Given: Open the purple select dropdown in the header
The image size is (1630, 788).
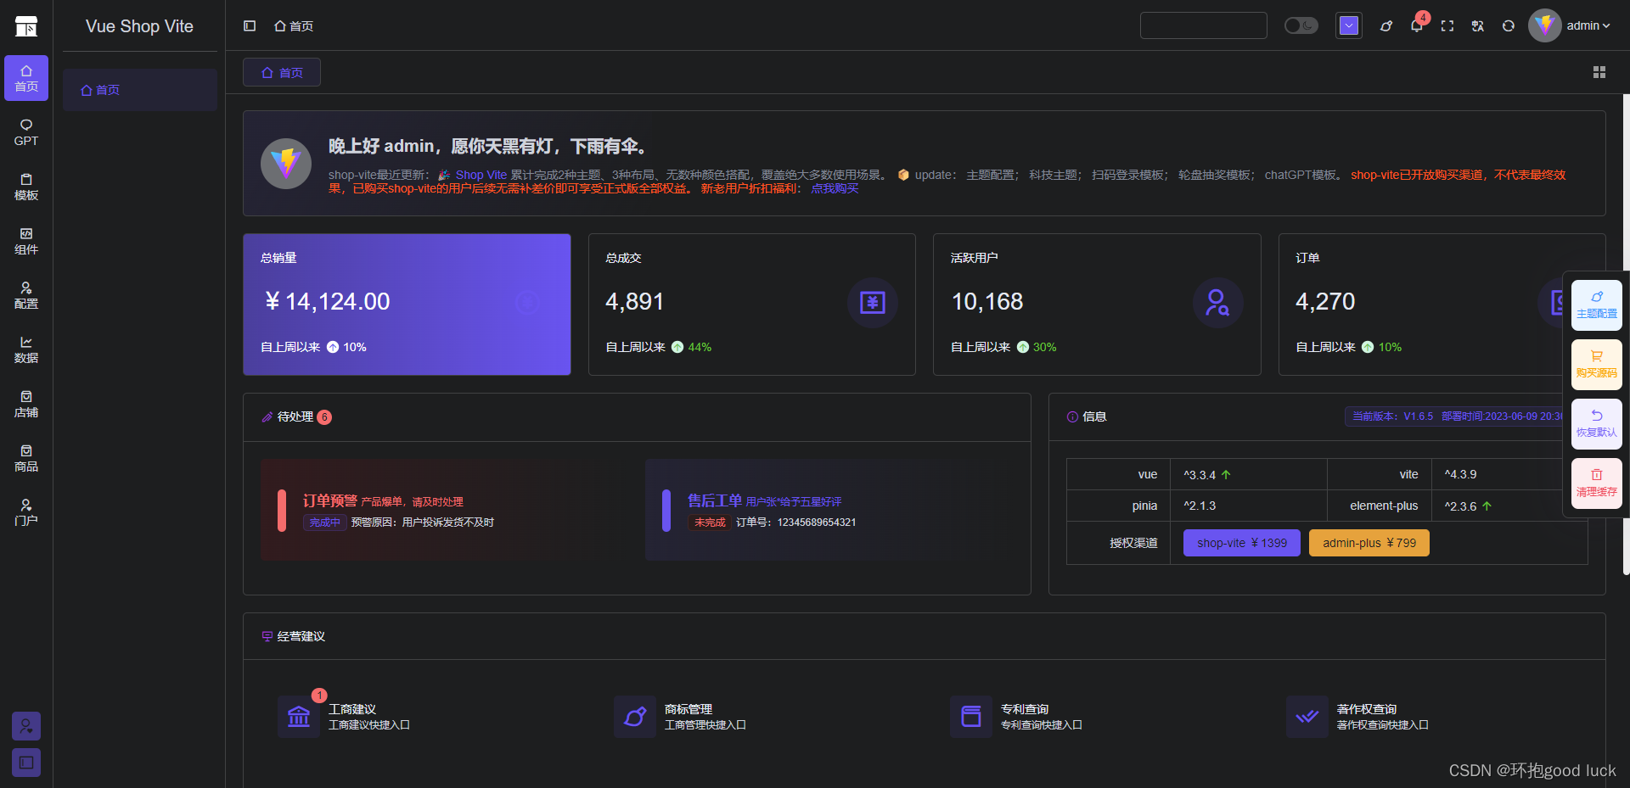Looking at the screenshot, I should tap(1348, 25).
